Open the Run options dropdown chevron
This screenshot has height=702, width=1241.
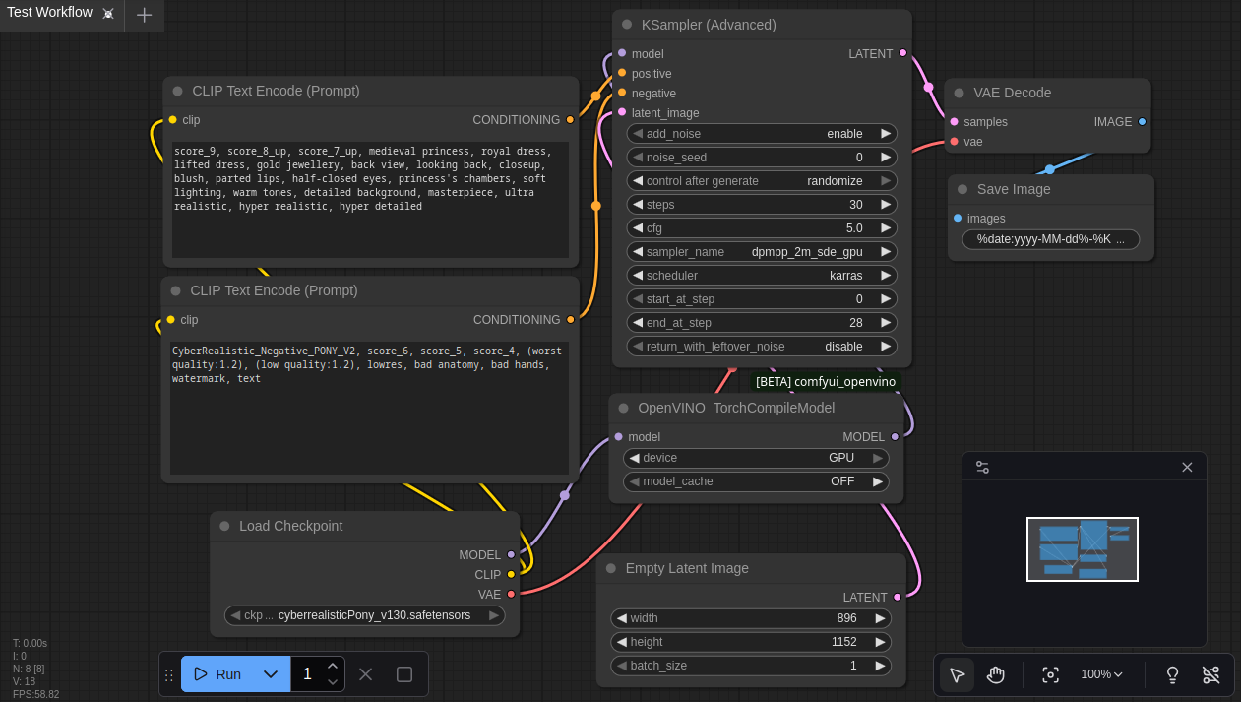(271, 674)
